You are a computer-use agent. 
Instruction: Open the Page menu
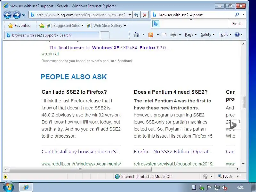[x=191, y=35]
